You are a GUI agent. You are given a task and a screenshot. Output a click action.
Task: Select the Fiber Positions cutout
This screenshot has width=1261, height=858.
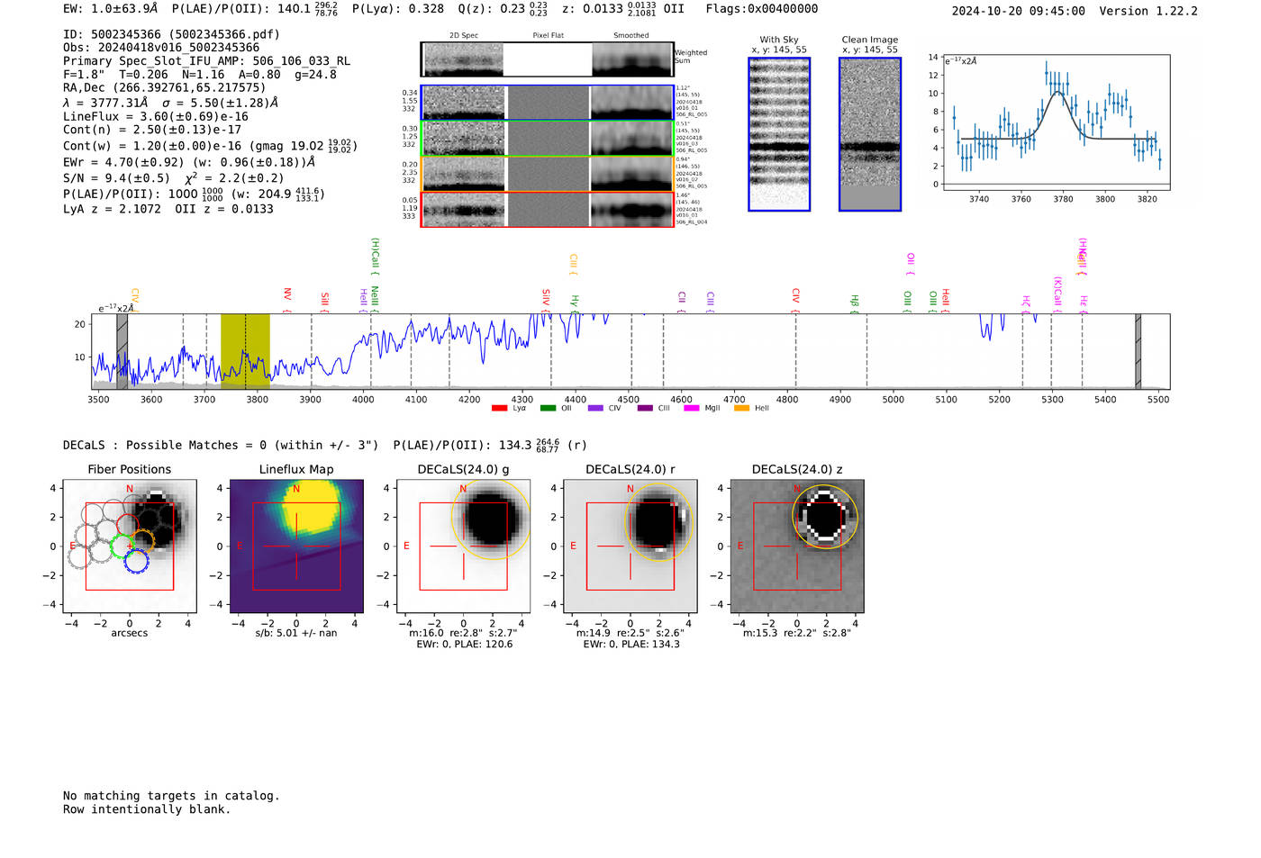130,546
